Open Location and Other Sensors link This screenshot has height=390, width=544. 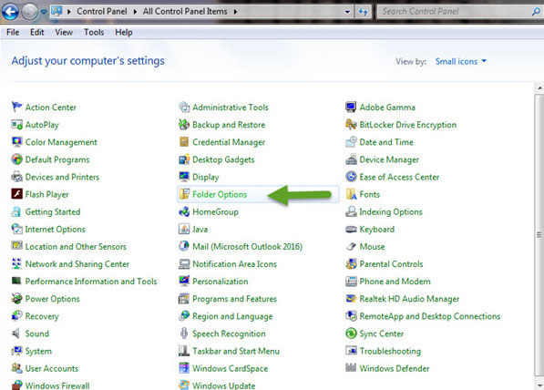76,246
